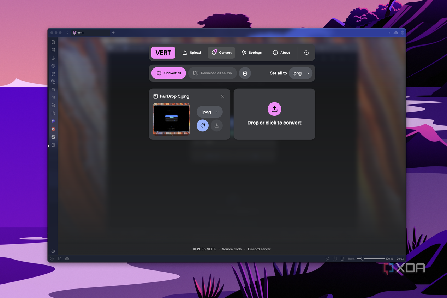Download converted PairDrop 5 file
This screenshot has width=447, height=298.
[217, 125]
